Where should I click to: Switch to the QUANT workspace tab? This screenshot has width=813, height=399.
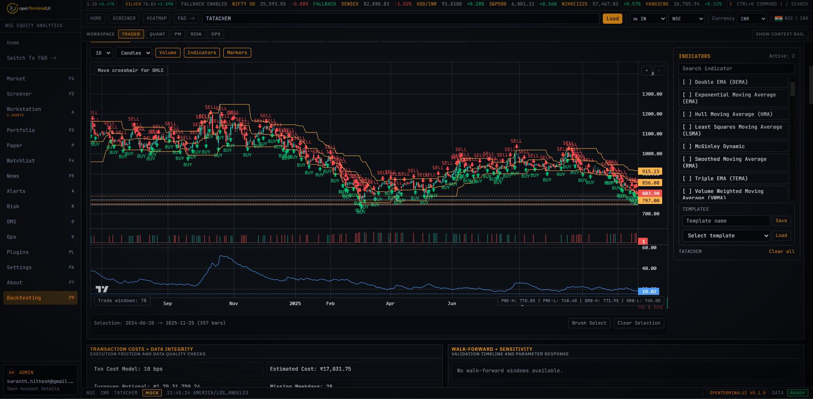tap(157, 34)
